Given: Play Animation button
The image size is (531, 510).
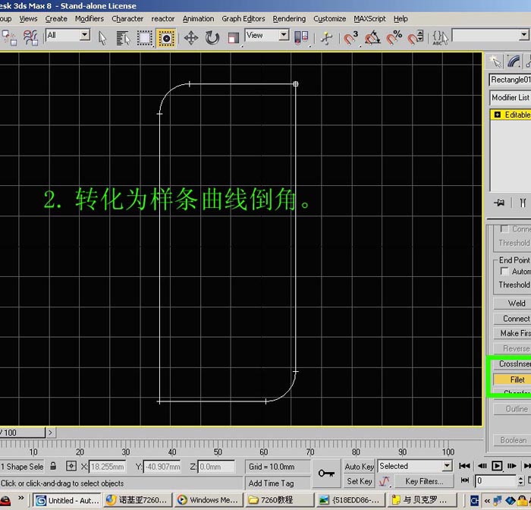Looking at the screenshot, I should (x=496, y=466).
